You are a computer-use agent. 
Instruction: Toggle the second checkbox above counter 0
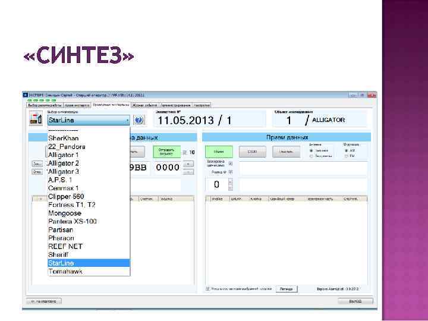point(231,172)
